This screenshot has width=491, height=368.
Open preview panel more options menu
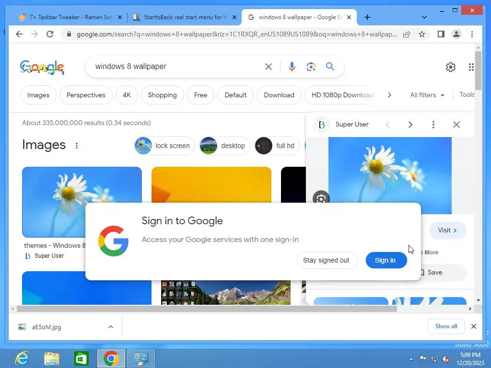pyautogui.click(x=433, y=125)
